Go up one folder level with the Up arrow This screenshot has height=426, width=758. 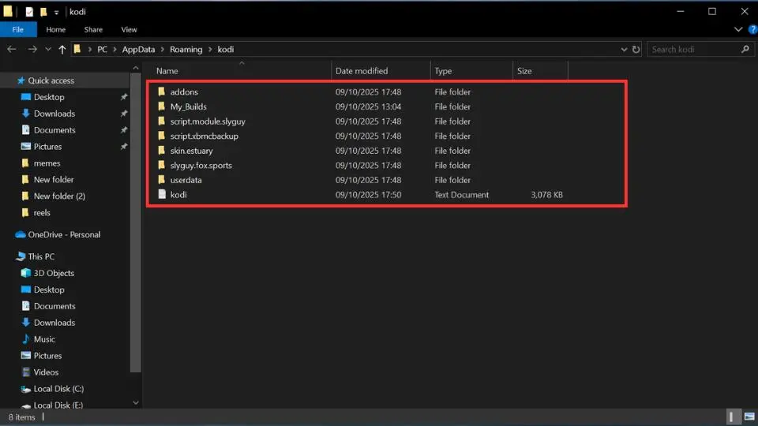click(x=62, y=49)
